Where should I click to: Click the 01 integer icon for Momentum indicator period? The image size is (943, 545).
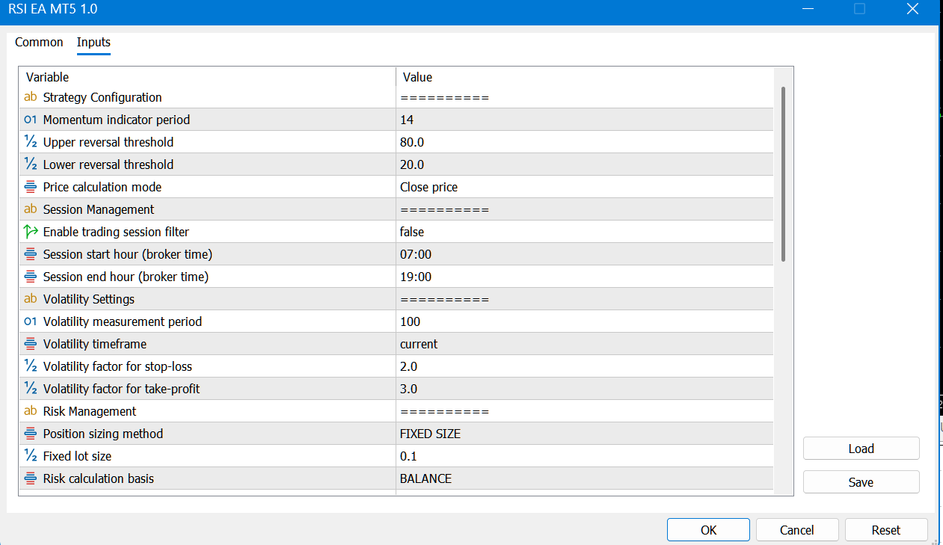click(30, 120)
